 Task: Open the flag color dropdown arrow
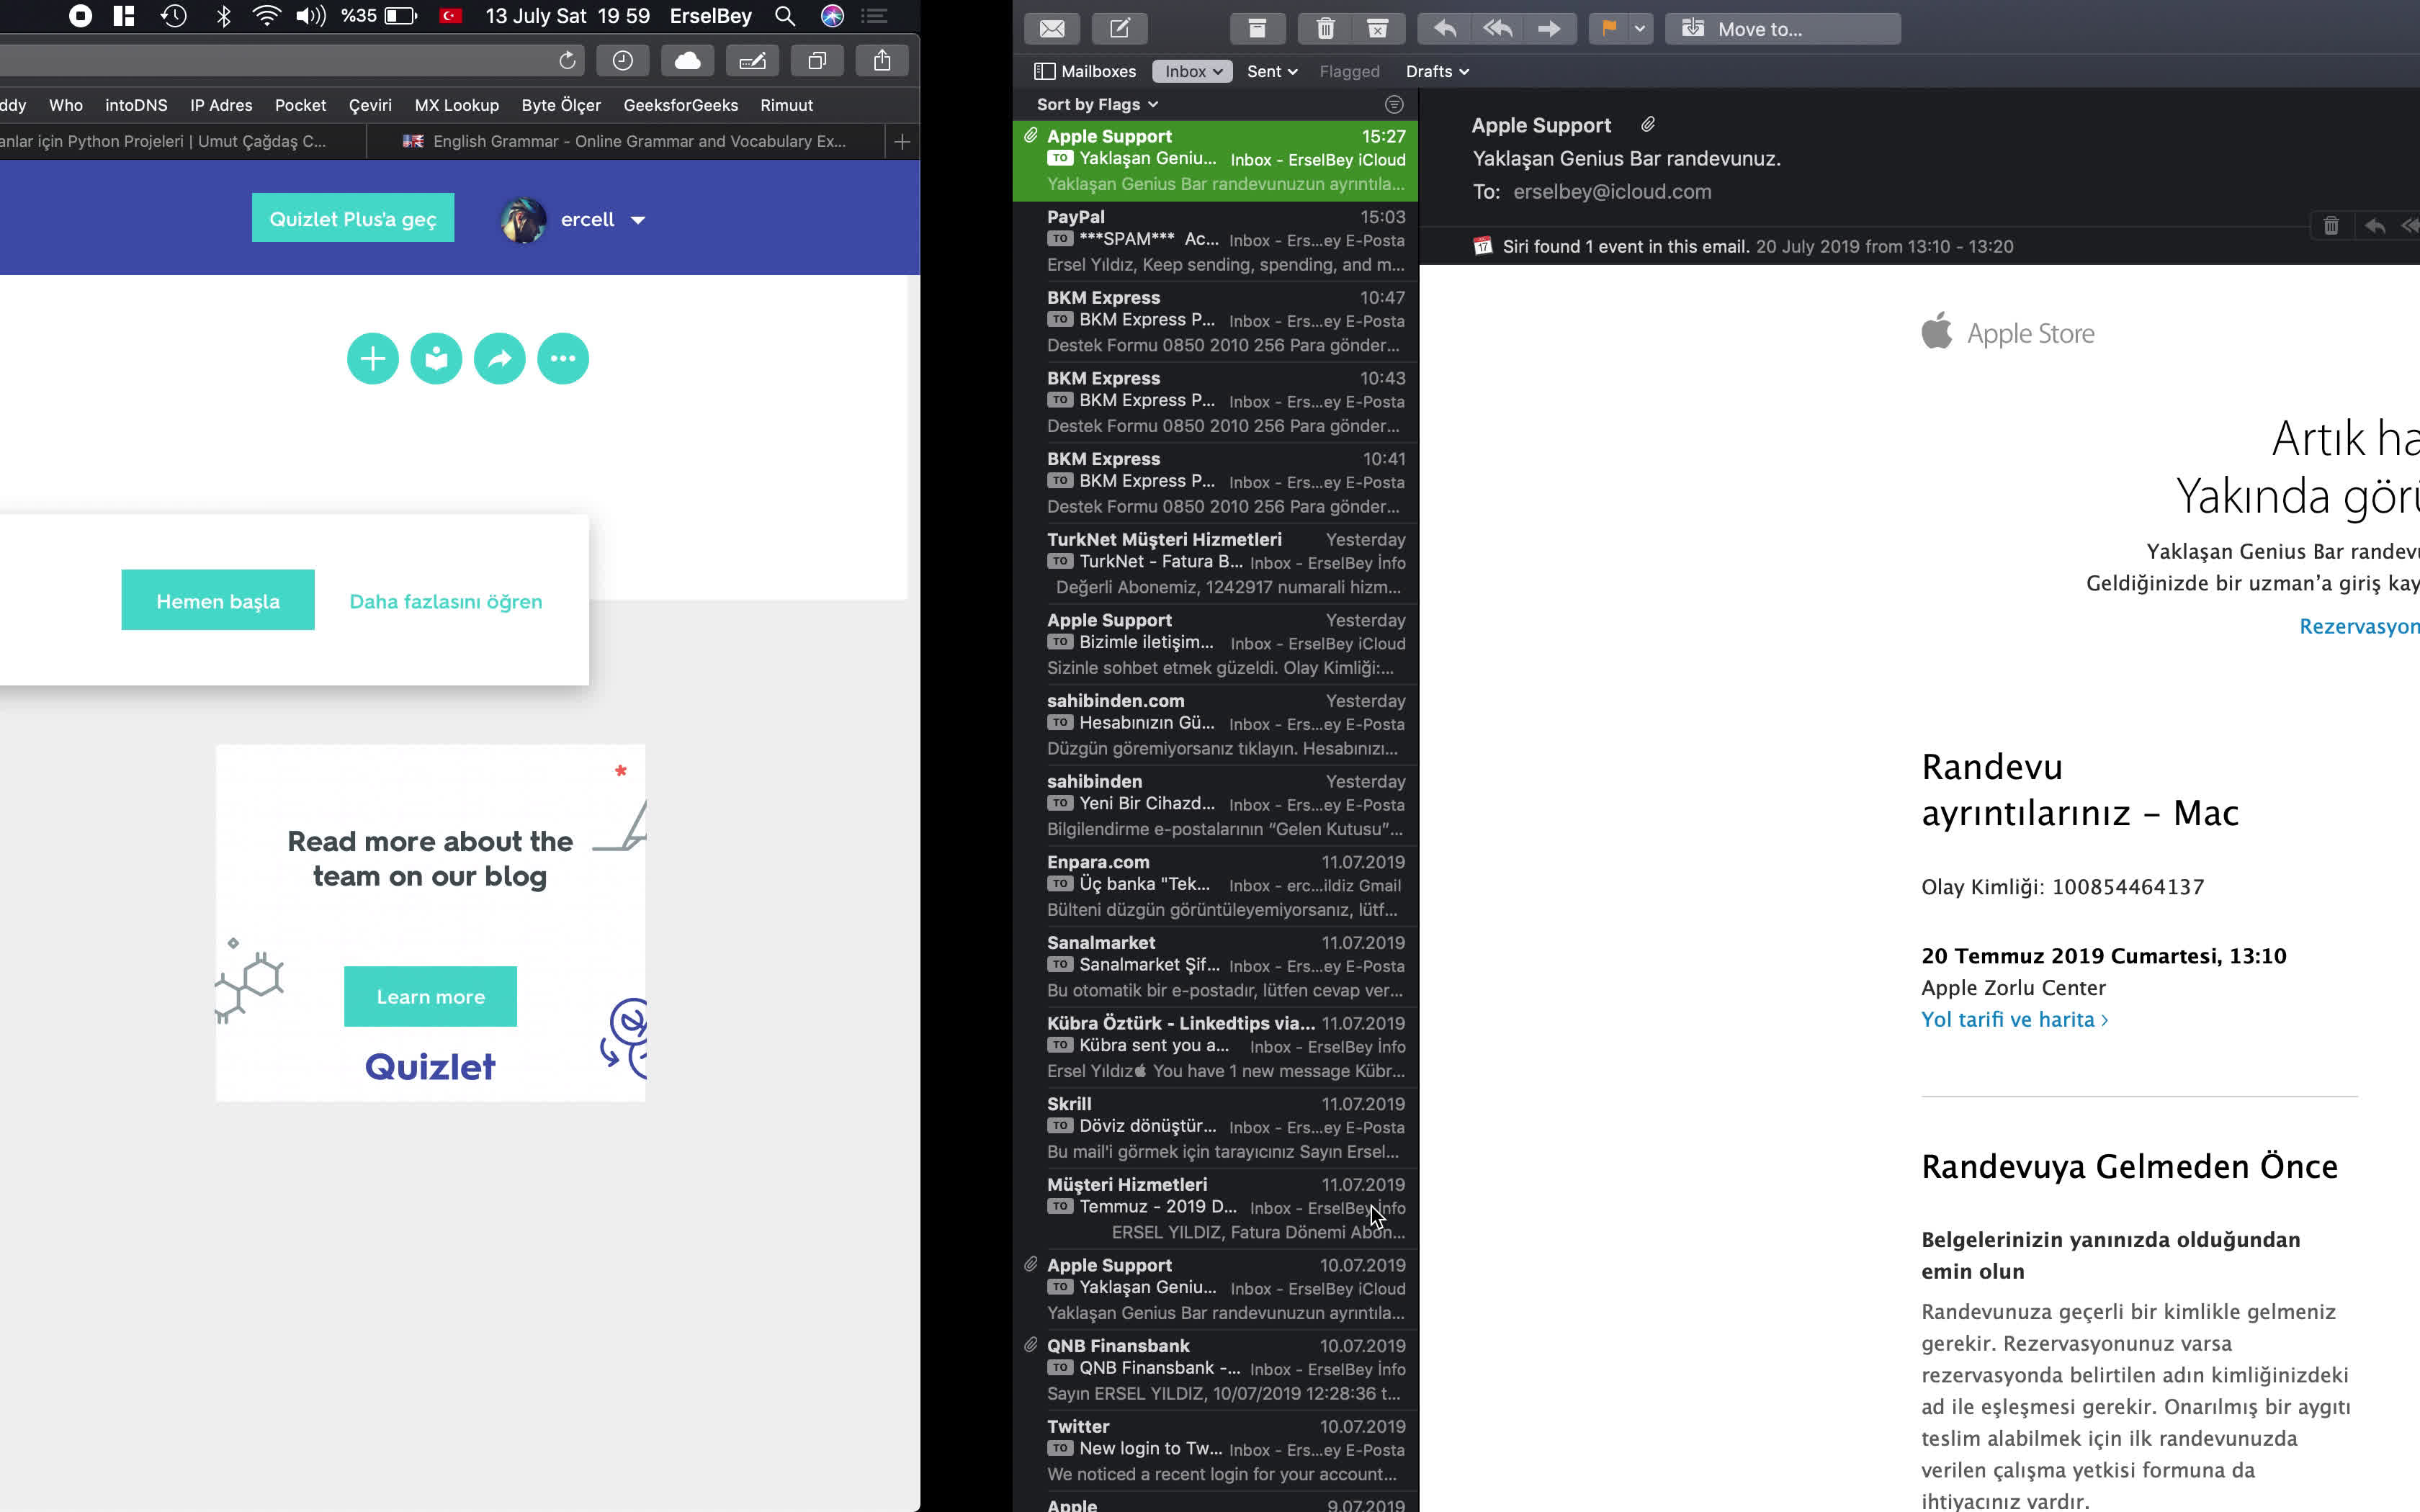(1639, 29)
